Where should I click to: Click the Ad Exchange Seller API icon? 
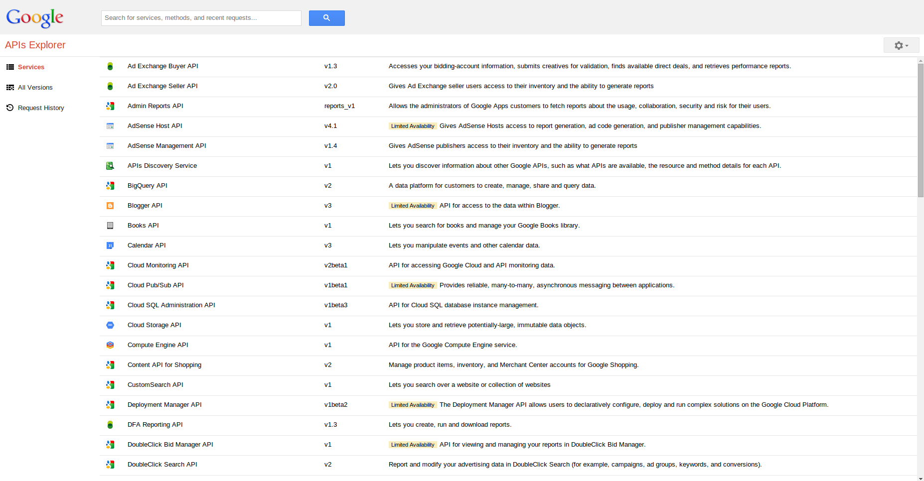(x=110, y=86)
